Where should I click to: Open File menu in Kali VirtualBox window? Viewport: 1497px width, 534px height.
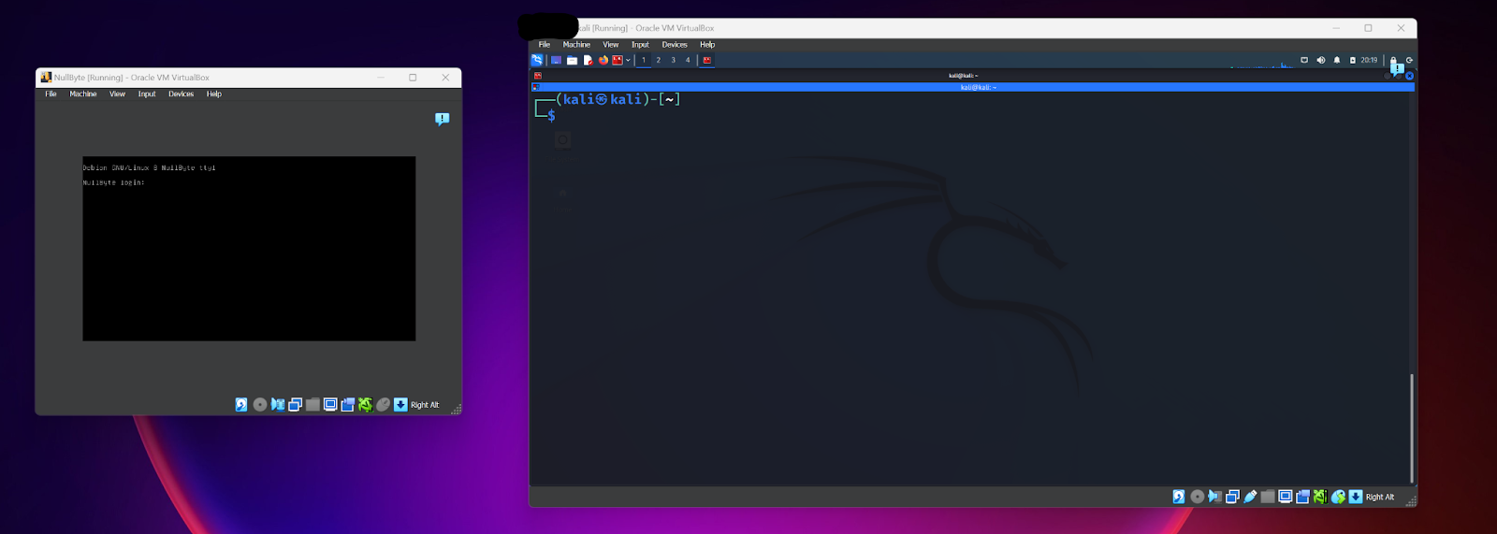544,44
